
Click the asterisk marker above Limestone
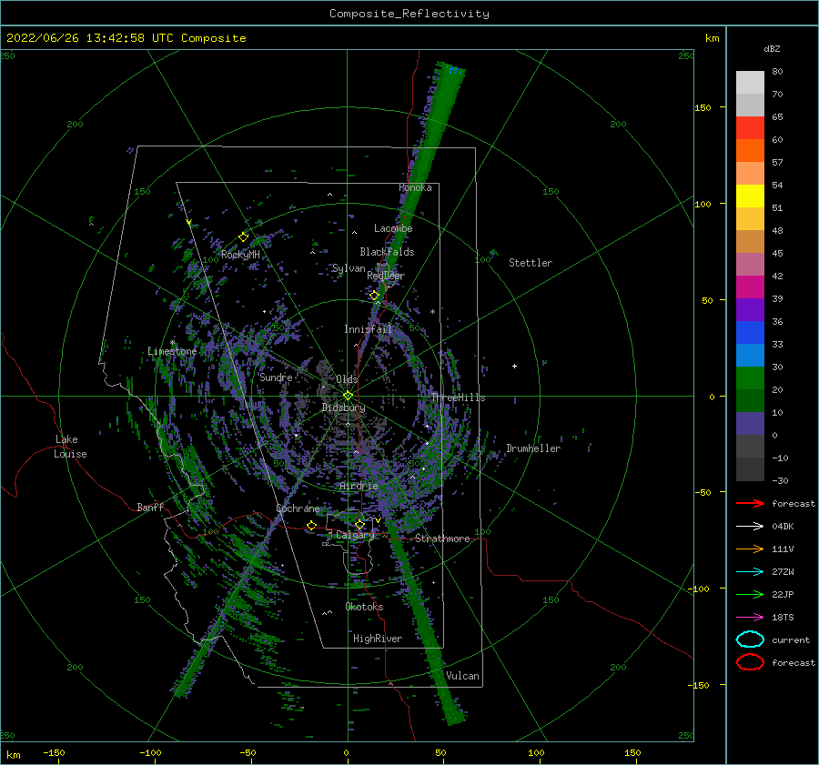(172, 343)
